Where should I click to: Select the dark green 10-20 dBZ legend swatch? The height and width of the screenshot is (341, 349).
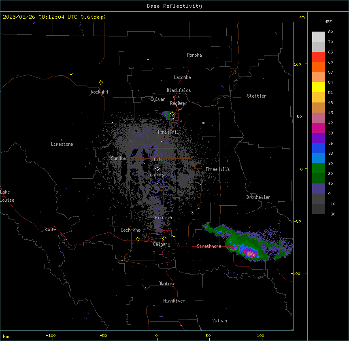(x=318, y=178)
